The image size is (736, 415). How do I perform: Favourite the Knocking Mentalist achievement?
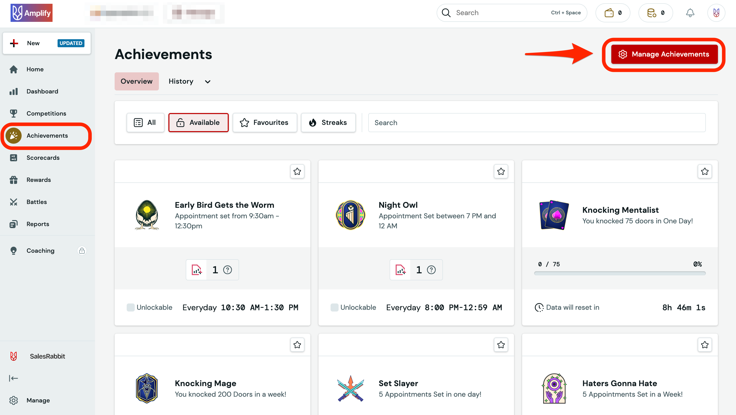click(x=705, y=171)
